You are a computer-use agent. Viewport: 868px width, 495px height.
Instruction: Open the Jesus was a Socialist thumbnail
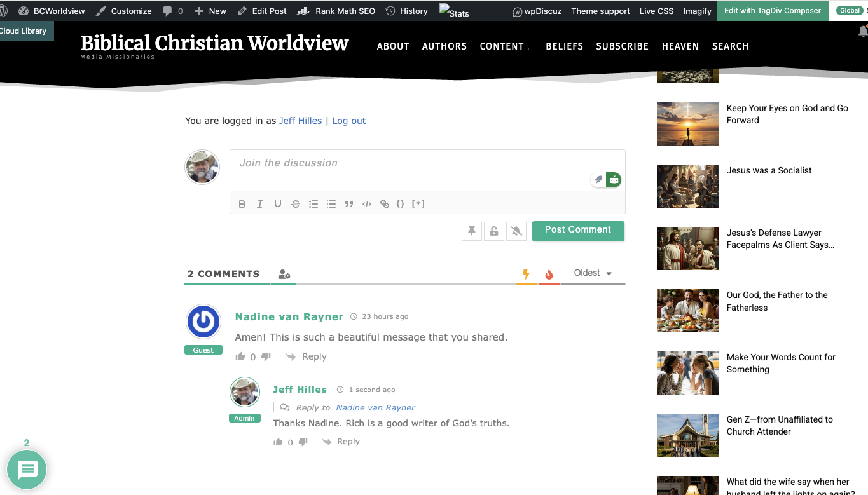(x=687, y=186)
